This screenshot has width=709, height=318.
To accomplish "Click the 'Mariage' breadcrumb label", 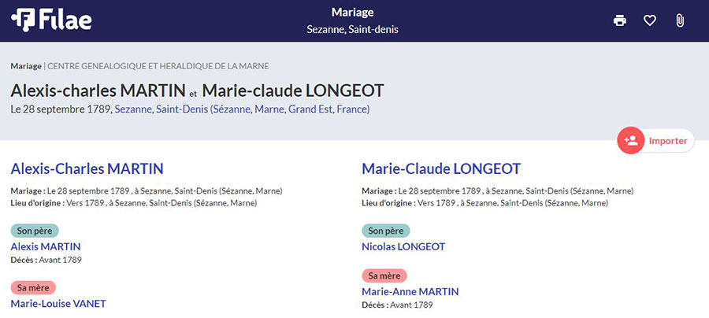I will pyautogui.click(x=26, y=66).
